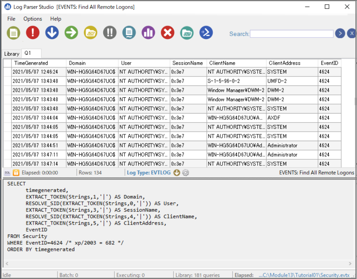Click the ClientAddress column header
The width and height of the screenshot is (357, 279).
pyautogui.click(x=292, y=63)
